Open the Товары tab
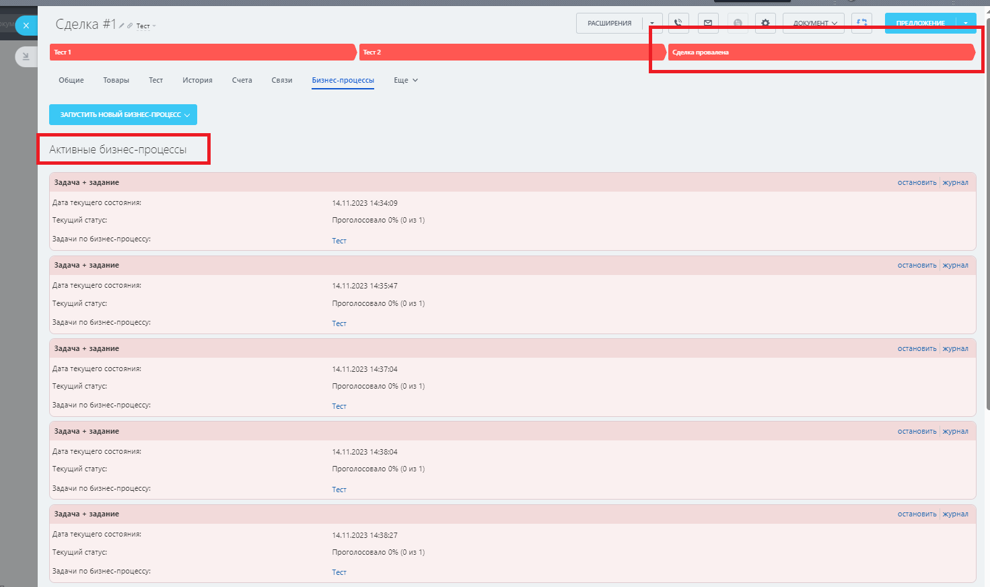 click(x=116, y=80)
